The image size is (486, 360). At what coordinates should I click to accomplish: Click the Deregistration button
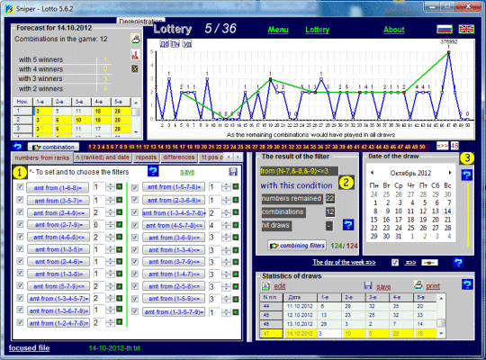point(140,21)
